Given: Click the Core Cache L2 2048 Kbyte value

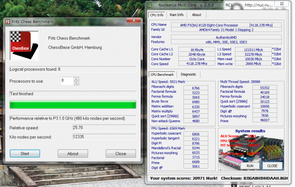Looking at the screenshot, I should tap(197, 54).
